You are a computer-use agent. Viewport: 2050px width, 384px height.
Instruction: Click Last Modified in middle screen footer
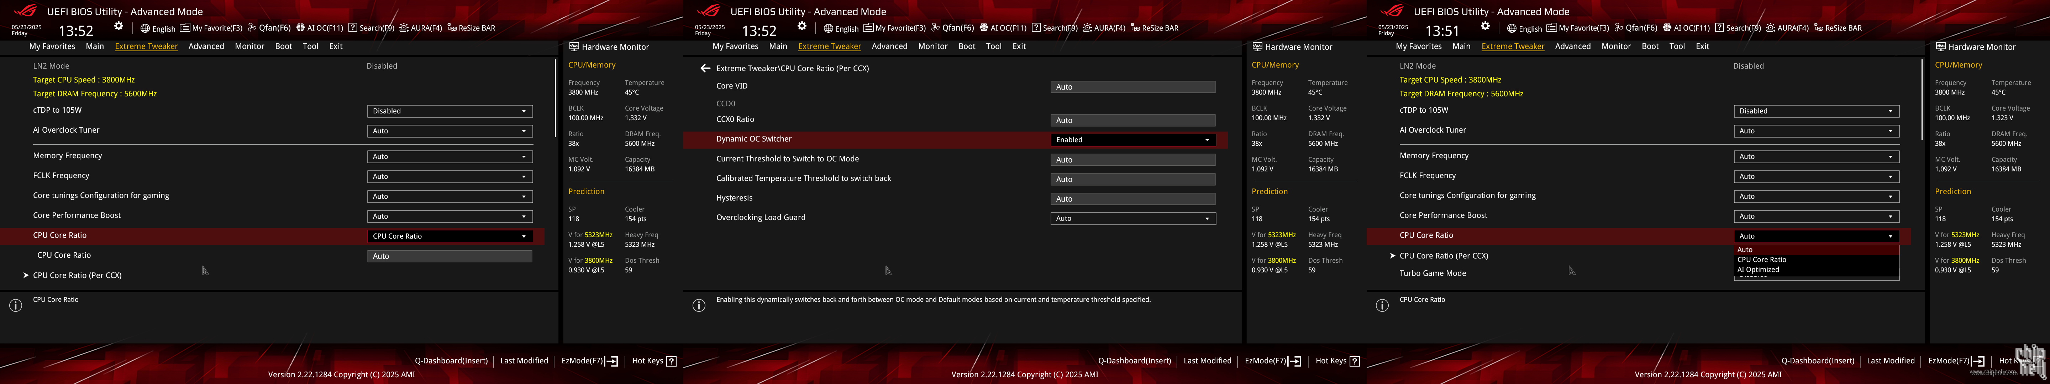[x=1207, y=361]
